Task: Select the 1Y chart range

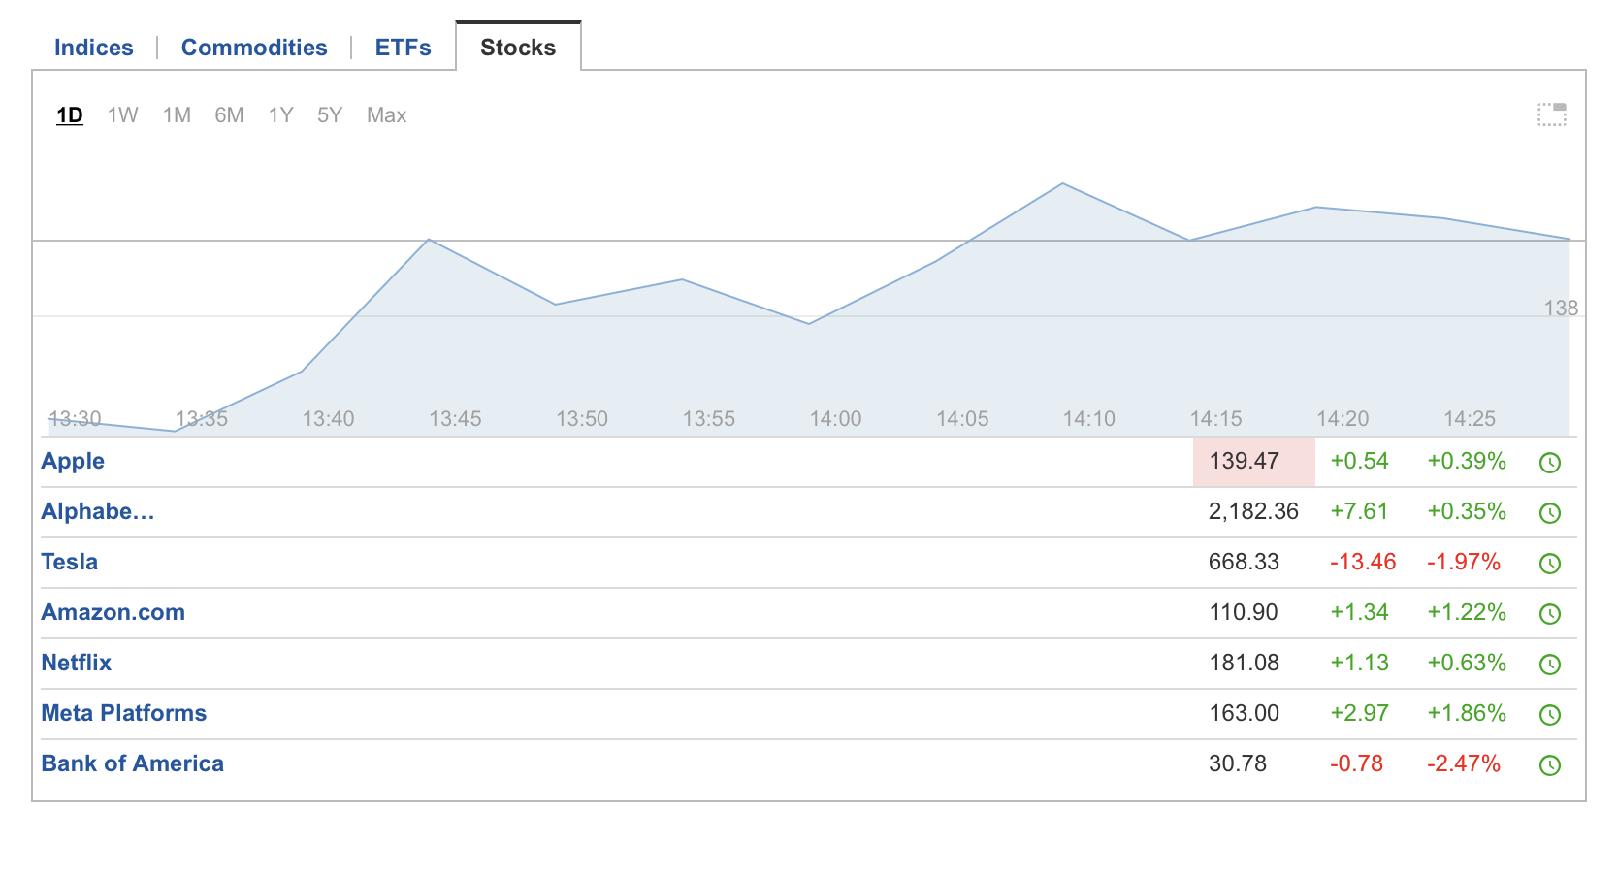Action: point(280,115)
